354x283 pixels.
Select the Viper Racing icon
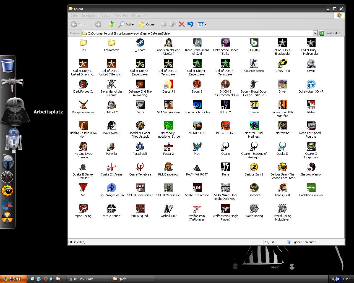[83, 209]
